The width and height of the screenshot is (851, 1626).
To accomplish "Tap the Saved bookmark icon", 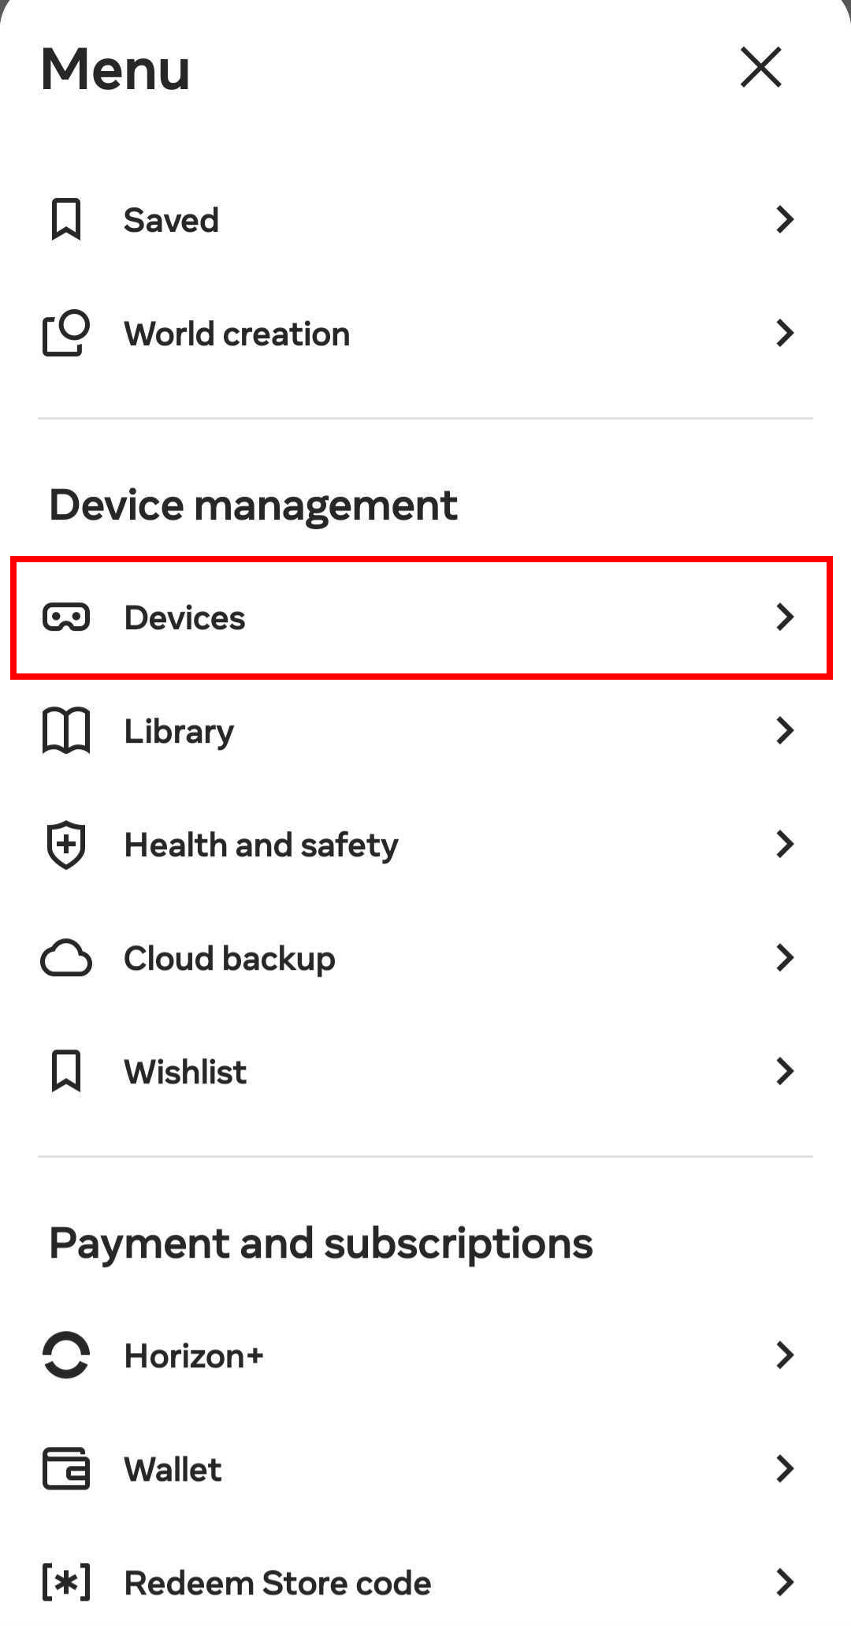I will point(66,219).
